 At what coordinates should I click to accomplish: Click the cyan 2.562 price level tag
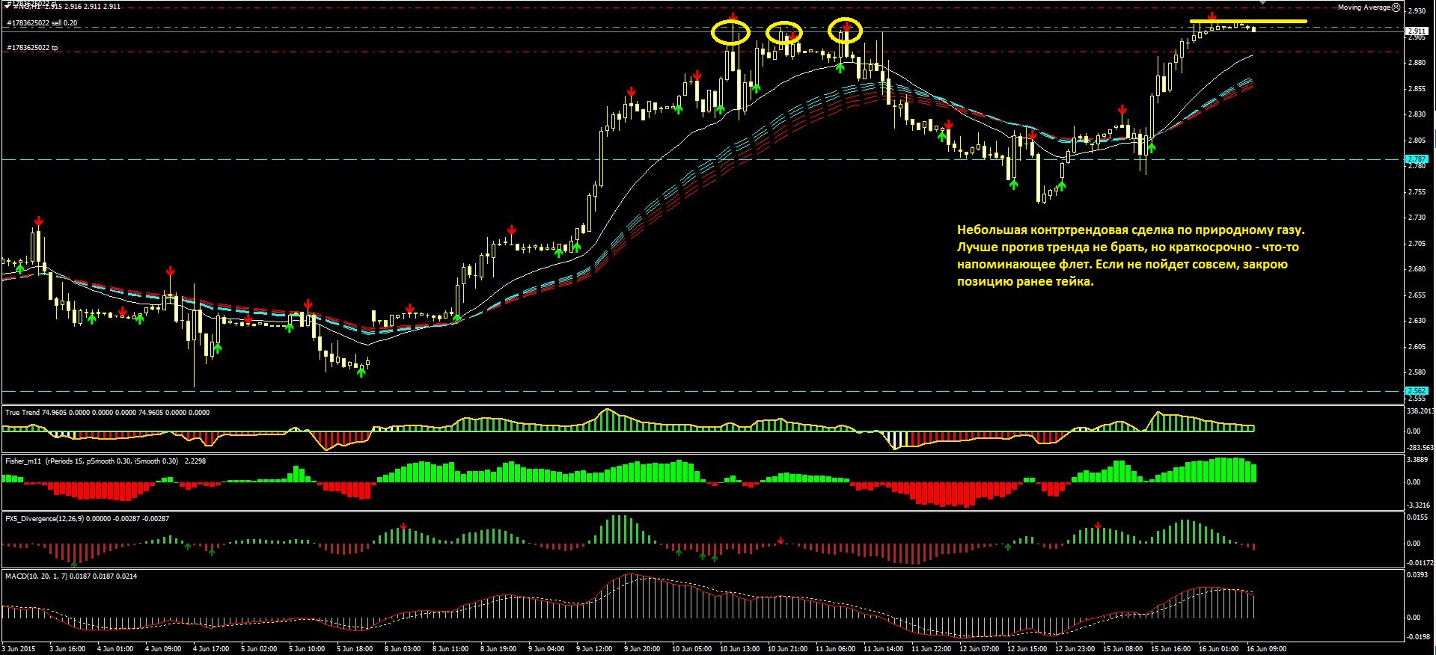[x=1417, y=391]
